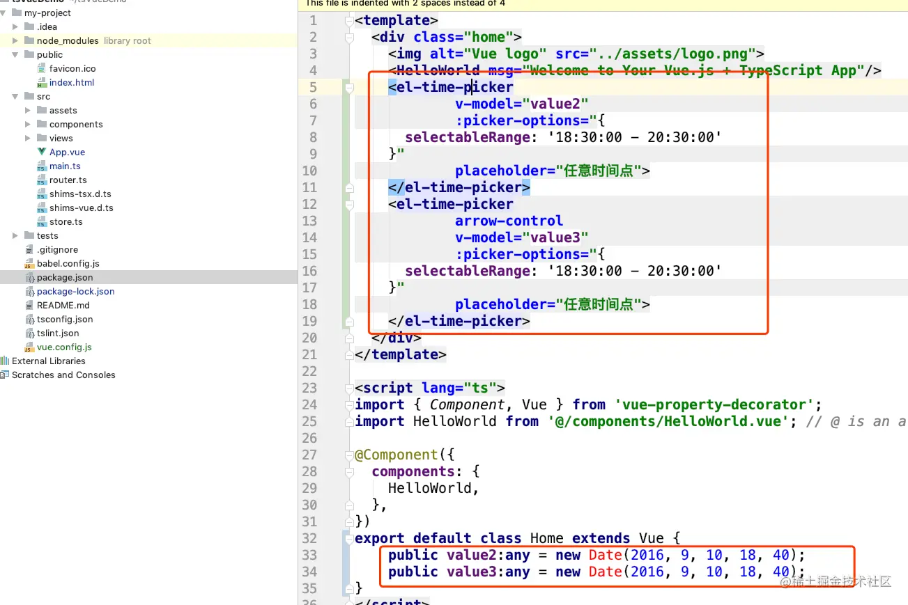Click the indentation notice banner text
The height and width of the screenshot is (605, 908).
coord(406,3)
